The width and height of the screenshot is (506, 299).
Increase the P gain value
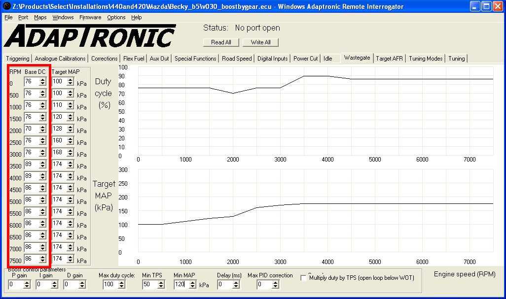coord(27,282)
